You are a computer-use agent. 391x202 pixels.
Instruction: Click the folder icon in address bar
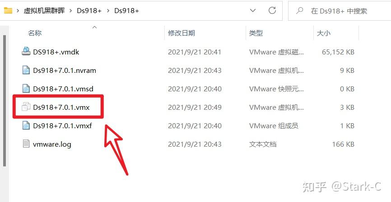tap(8, 11)
